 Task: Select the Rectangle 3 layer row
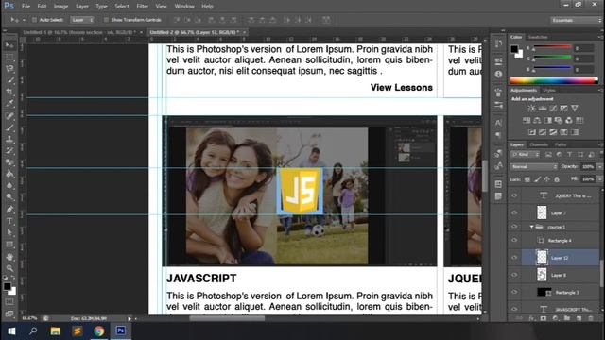click(x=561, y=292)
